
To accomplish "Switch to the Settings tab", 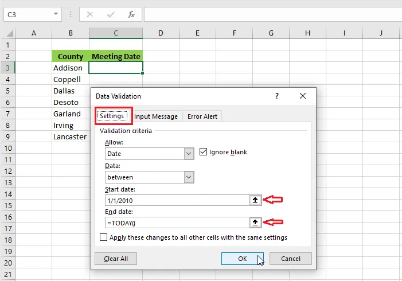I will [112, 116].
